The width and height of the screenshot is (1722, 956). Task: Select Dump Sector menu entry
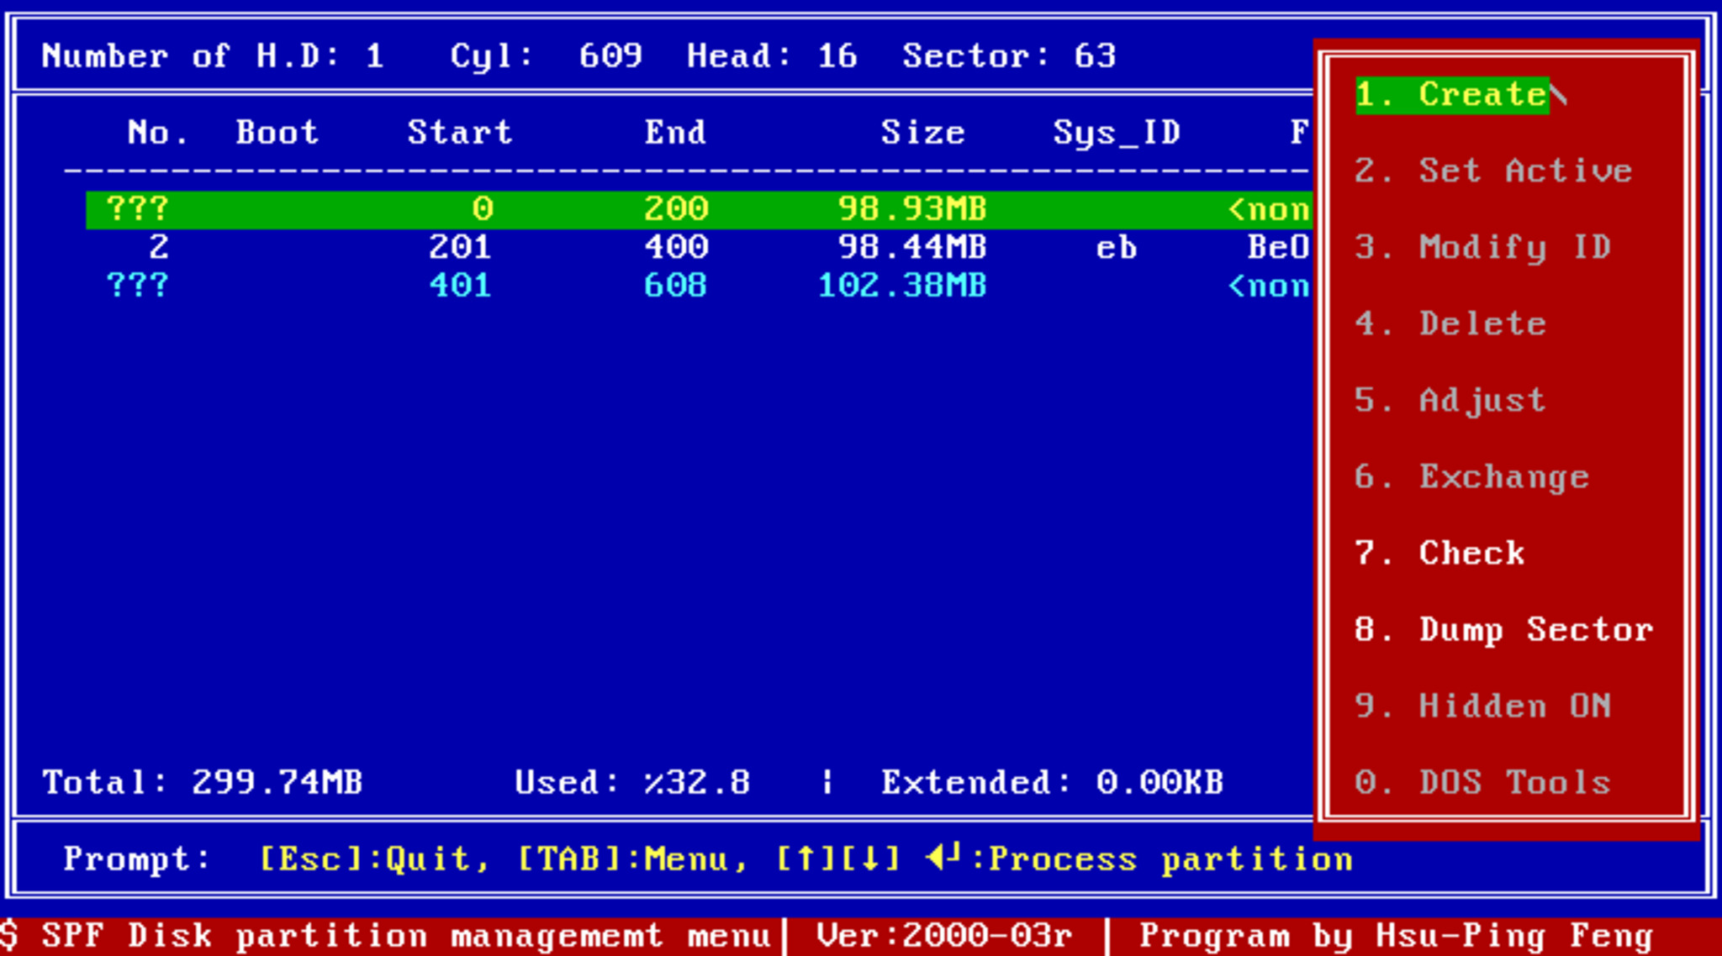point(1504,629)
